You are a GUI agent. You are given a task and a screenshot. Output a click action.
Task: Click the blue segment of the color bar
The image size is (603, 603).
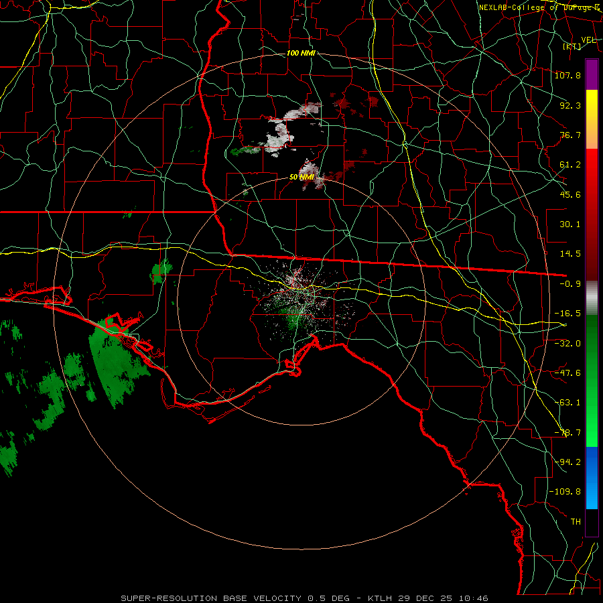coord(592,478)
